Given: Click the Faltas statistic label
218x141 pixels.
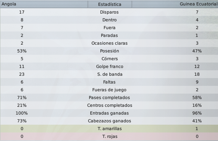Looking at the screenshot, I should (x=109, y=82).
